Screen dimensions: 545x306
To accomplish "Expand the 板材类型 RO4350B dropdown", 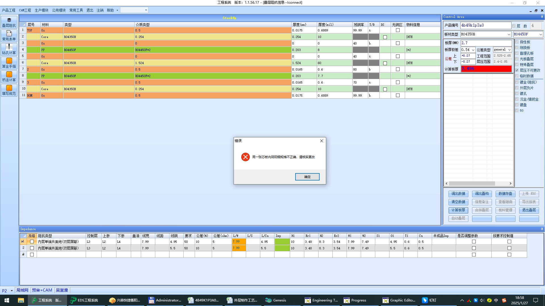I will pos(509,34).
